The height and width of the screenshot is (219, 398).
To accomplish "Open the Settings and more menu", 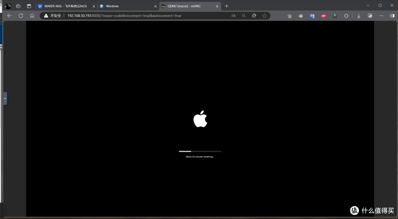I will [x=381, y=15].
